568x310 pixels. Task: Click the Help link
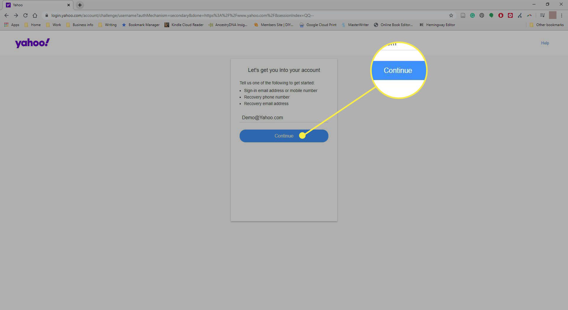click(545, 43)
